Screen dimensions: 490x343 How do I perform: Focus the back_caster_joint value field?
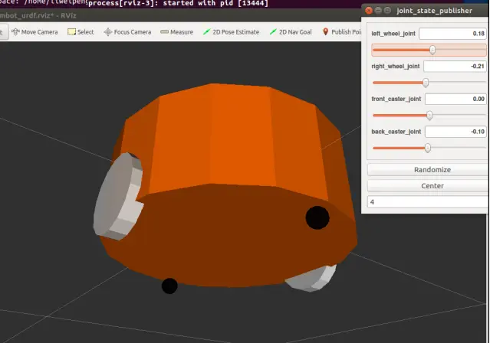click(455, 132)
